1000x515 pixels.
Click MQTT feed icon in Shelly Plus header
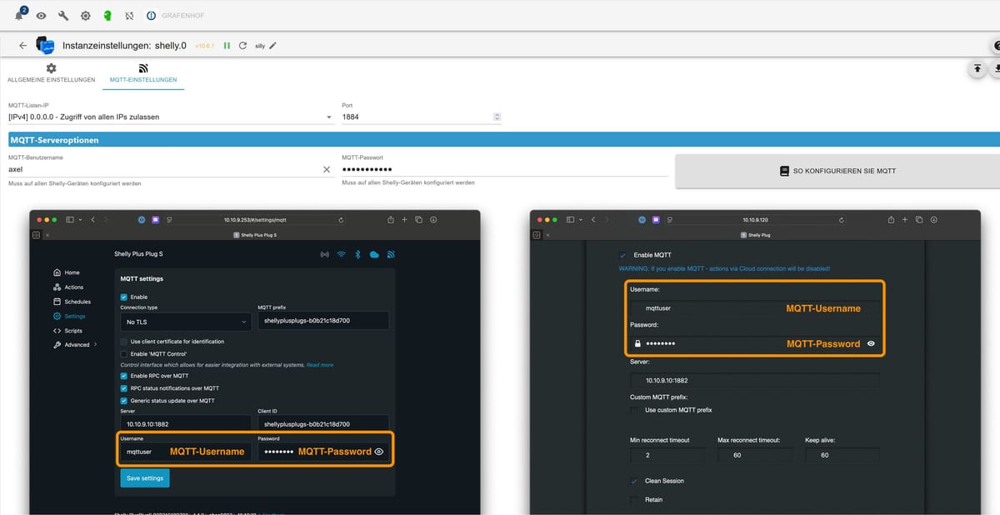[390, 254]
